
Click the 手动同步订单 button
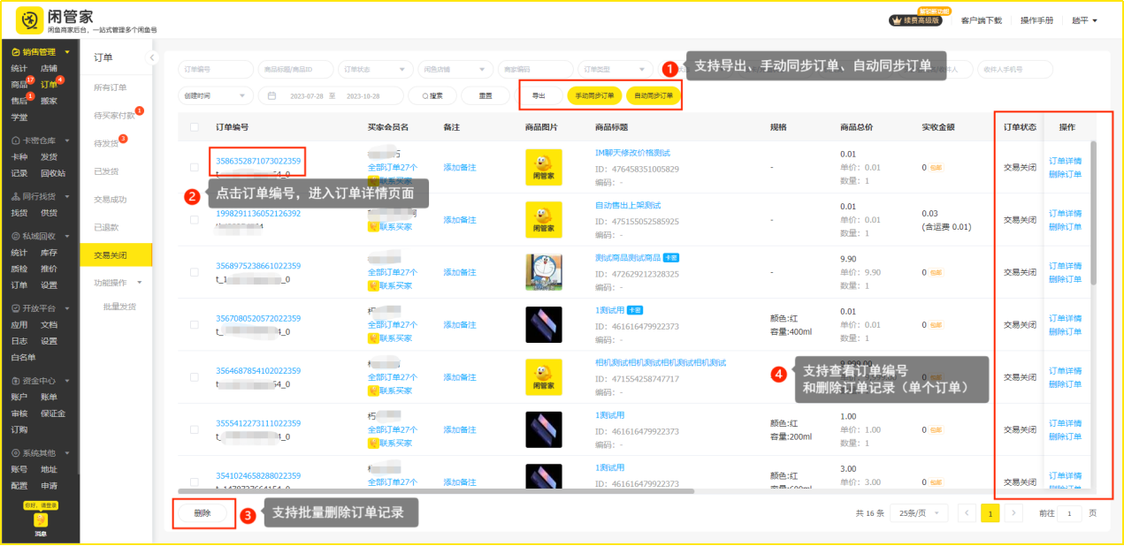pos(593,95)
